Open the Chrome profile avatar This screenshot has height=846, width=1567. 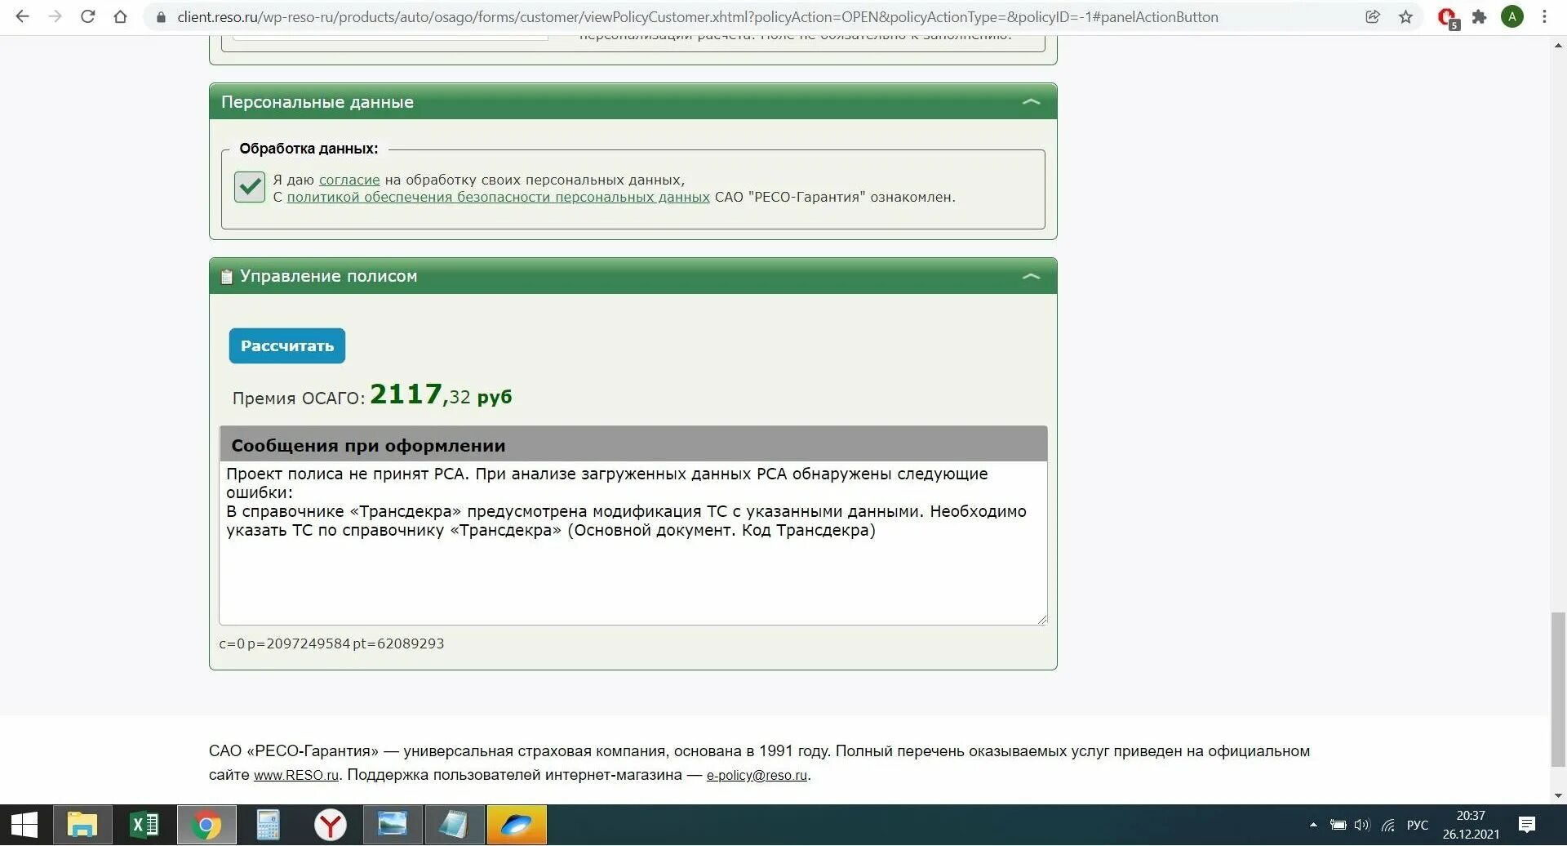(1512, 16)
